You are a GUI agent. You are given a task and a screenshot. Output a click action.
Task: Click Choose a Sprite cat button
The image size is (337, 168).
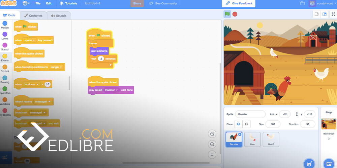click(x=309, y=164)
